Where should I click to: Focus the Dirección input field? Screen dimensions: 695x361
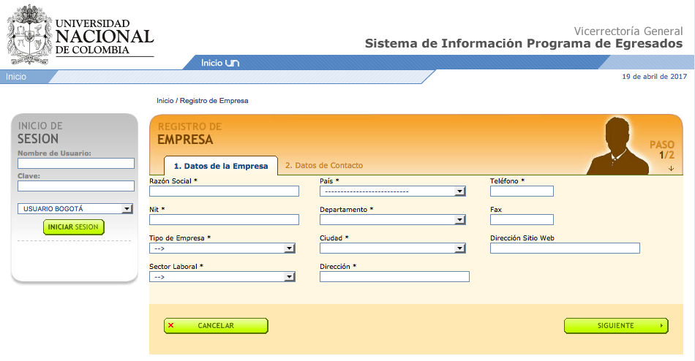point(394,276)
